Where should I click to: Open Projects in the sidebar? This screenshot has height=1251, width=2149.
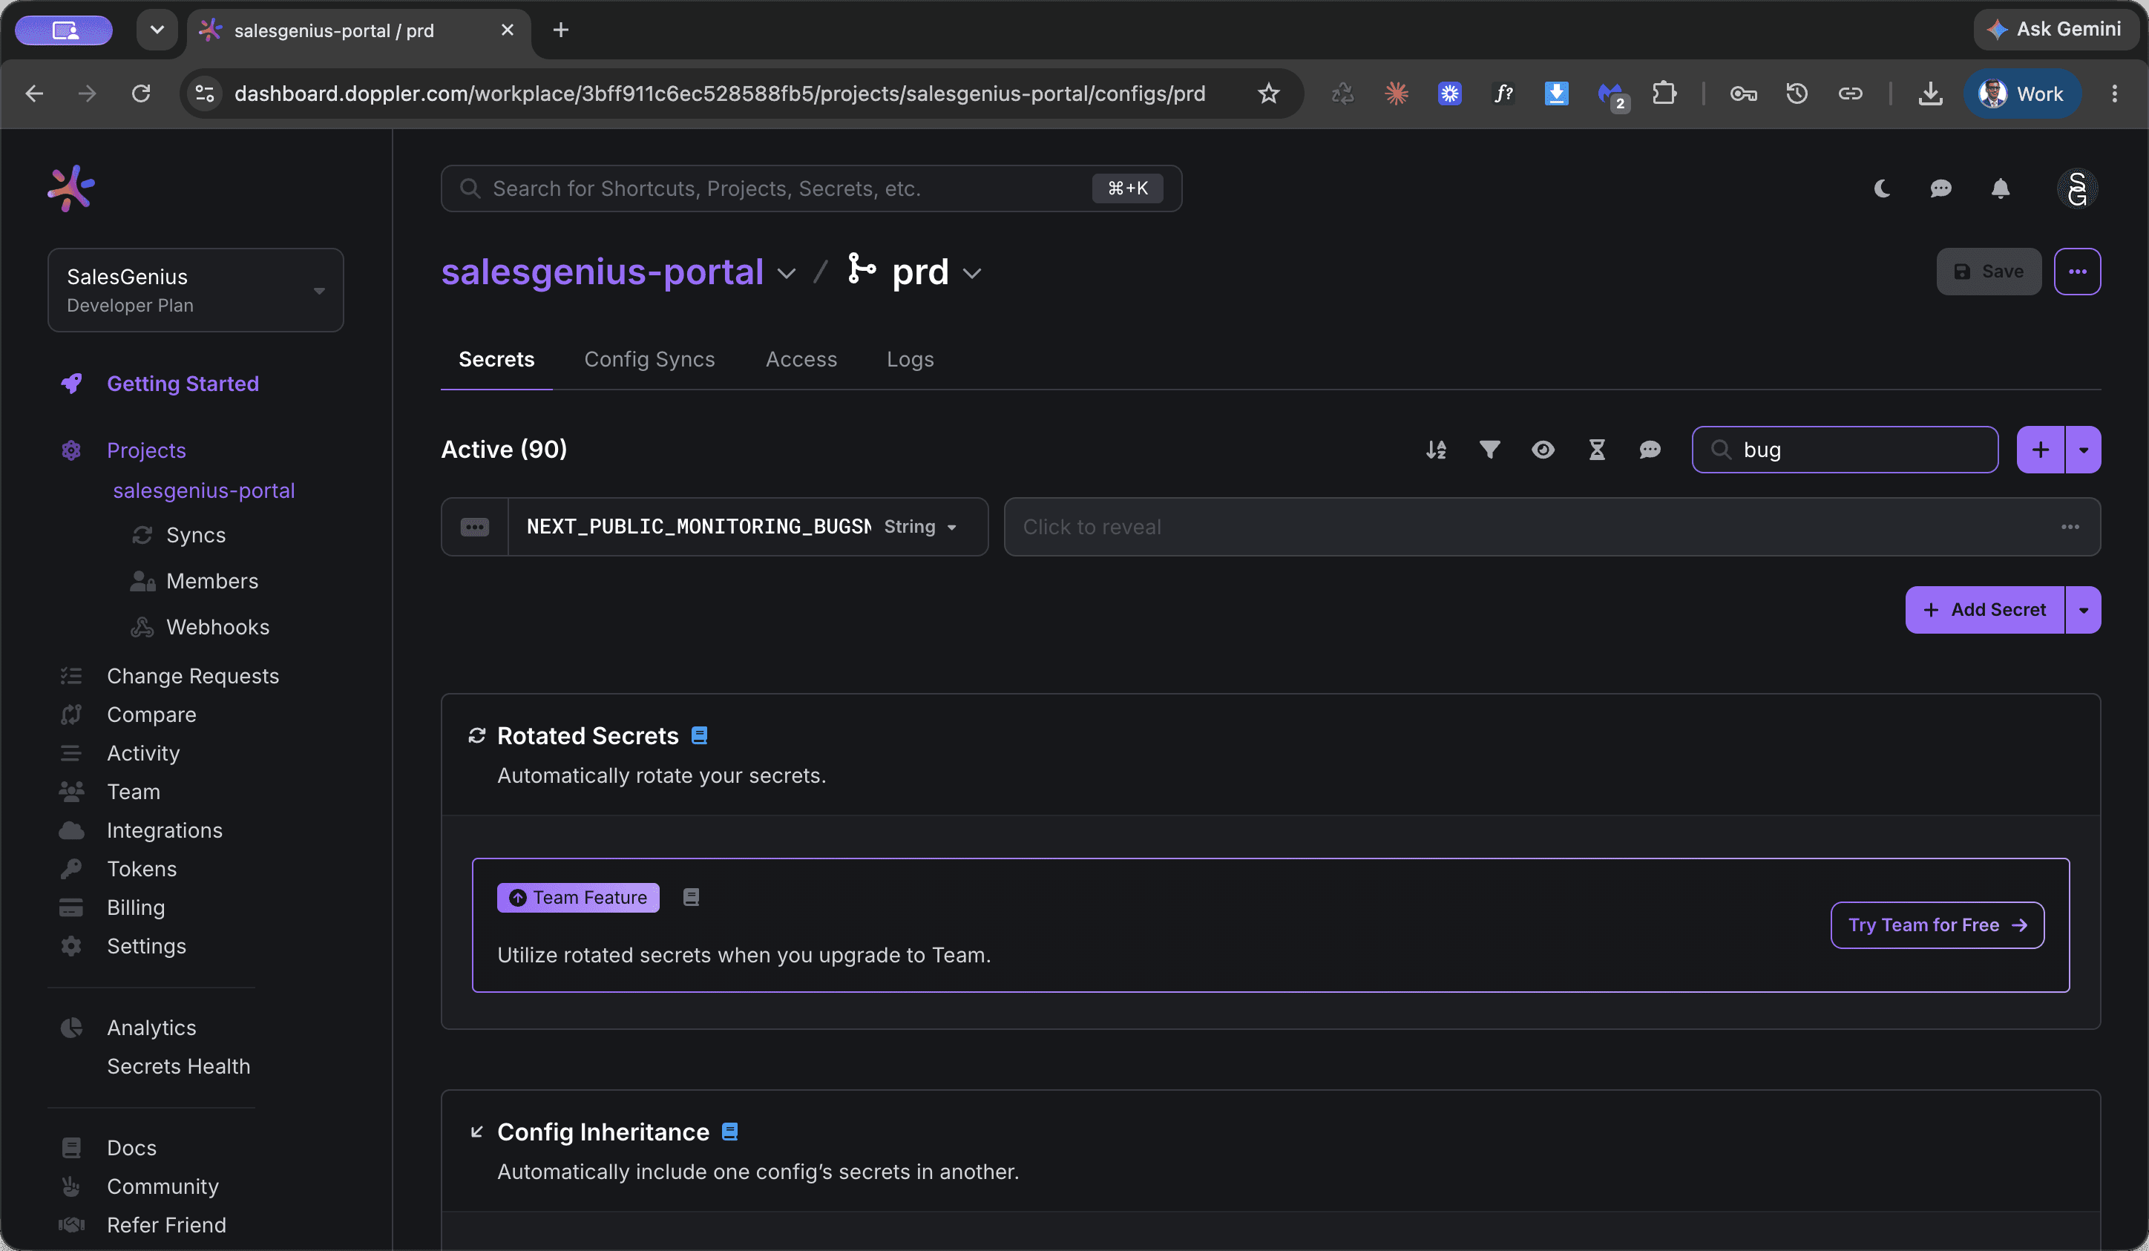point(146,450)
